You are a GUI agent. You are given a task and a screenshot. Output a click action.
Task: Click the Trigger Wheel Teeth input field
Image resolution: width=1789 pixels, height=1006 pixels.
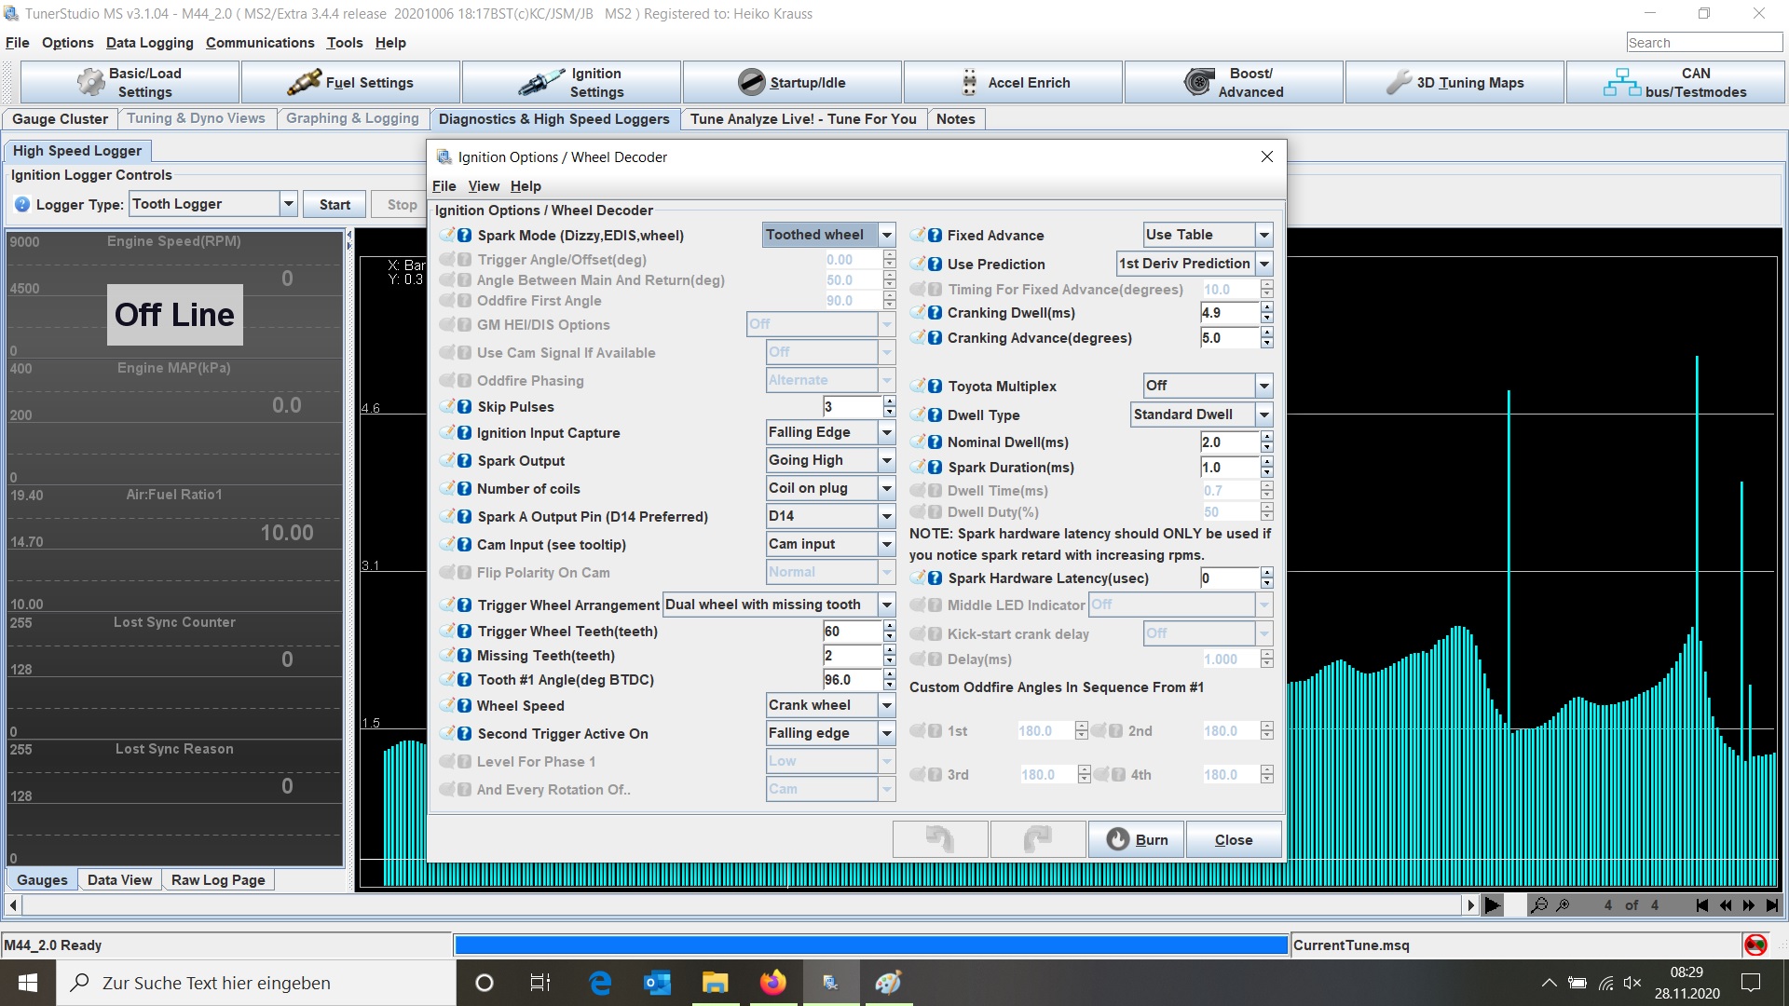pos(851,632)
